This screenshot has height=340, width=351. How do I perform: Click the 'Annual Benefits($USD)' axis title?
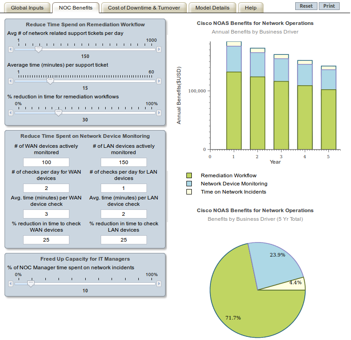point(179,95)
